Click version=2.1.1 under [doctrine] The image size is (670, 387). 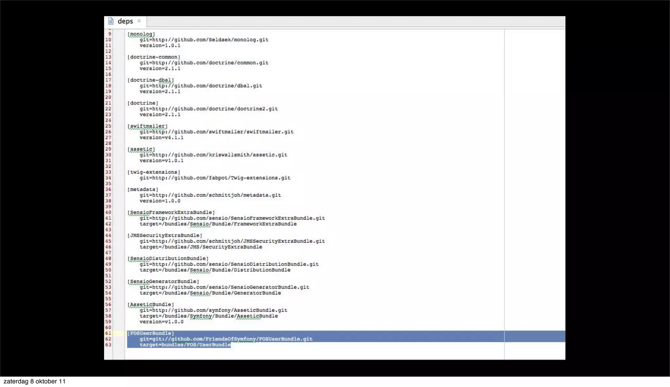click(x=160, y=115)
